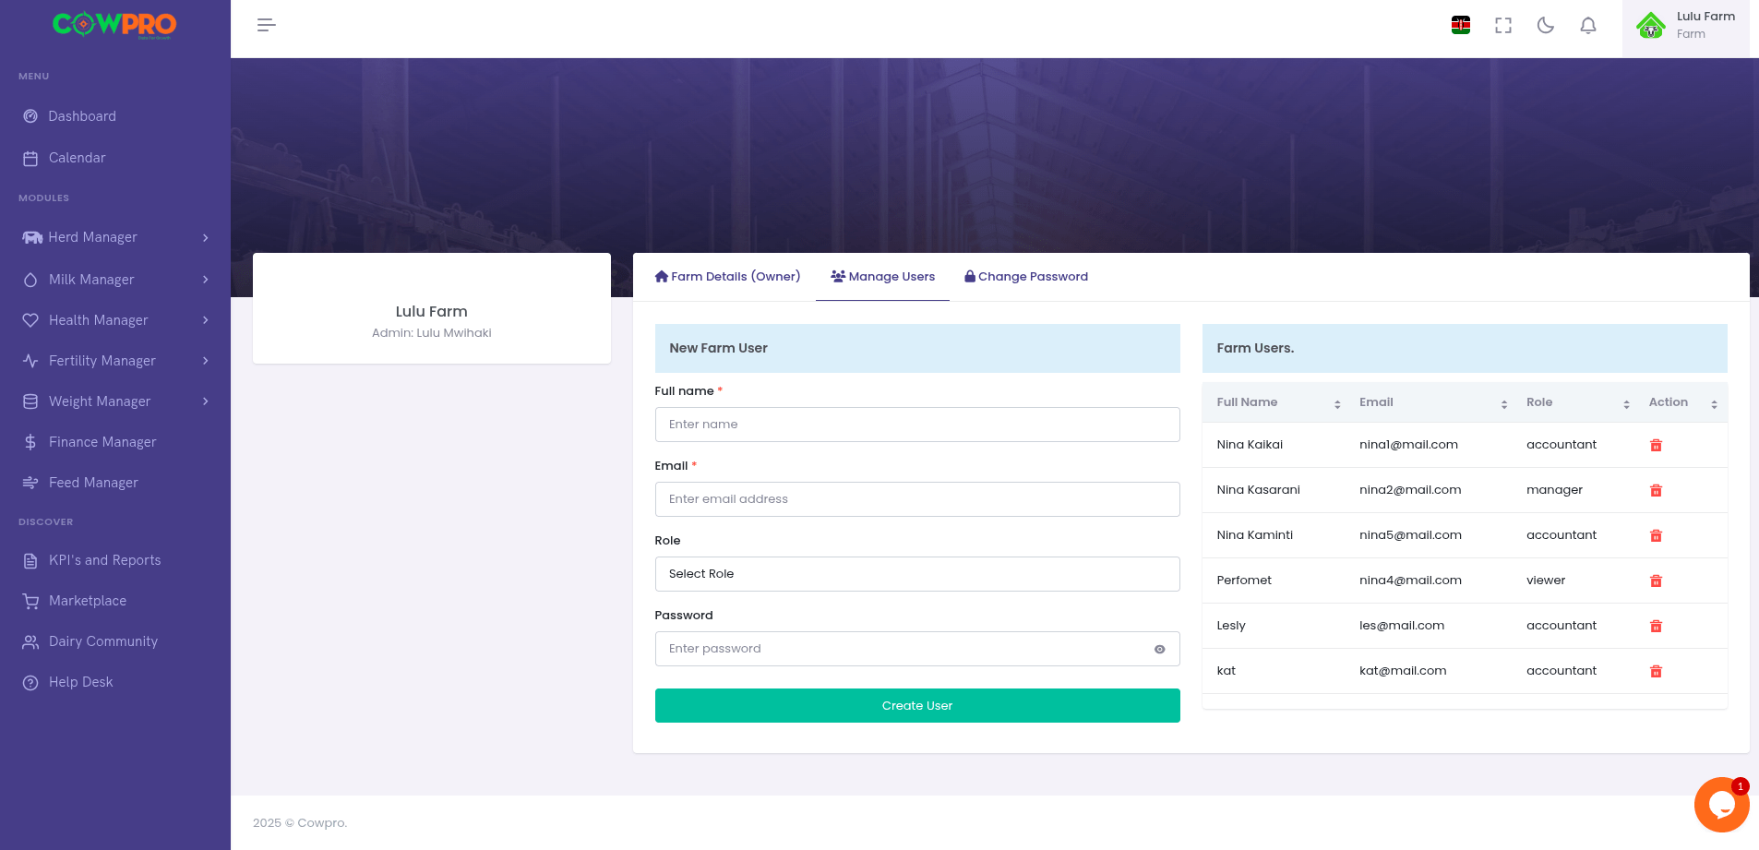Open notifications via the bell icon

point(1586,25)
